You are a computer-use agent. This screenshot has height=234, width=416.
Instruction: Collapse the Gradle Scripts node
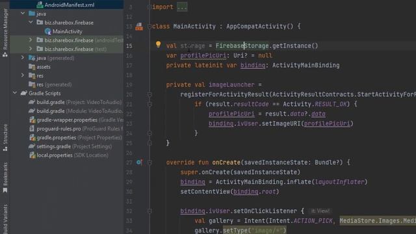15,93
